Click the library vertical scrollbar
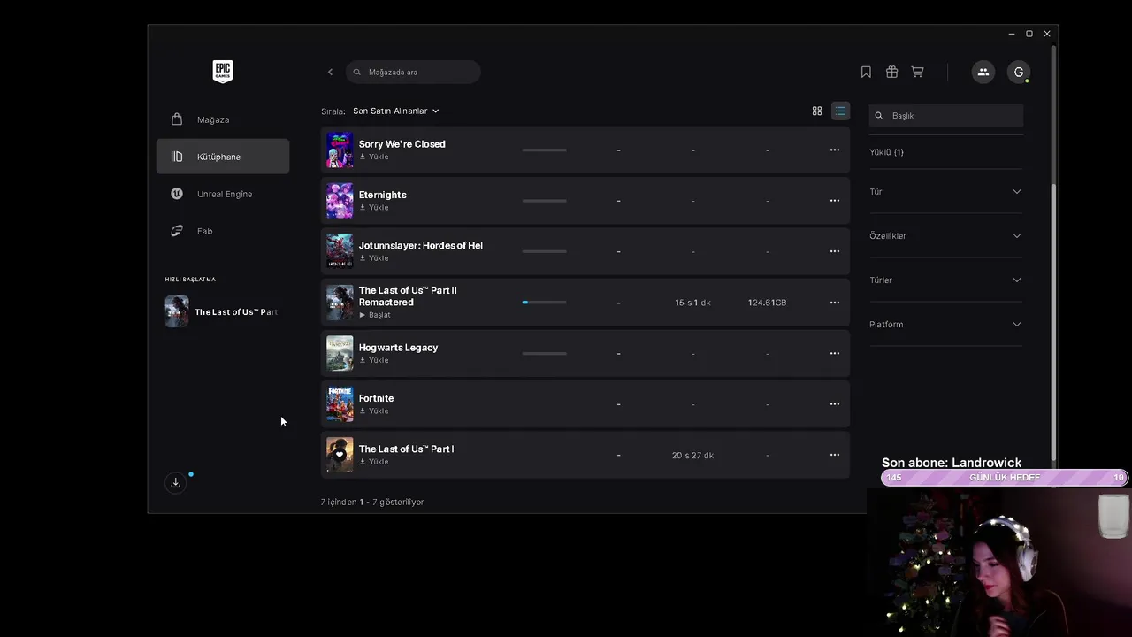1132x637 pixels. (1052, 323)
